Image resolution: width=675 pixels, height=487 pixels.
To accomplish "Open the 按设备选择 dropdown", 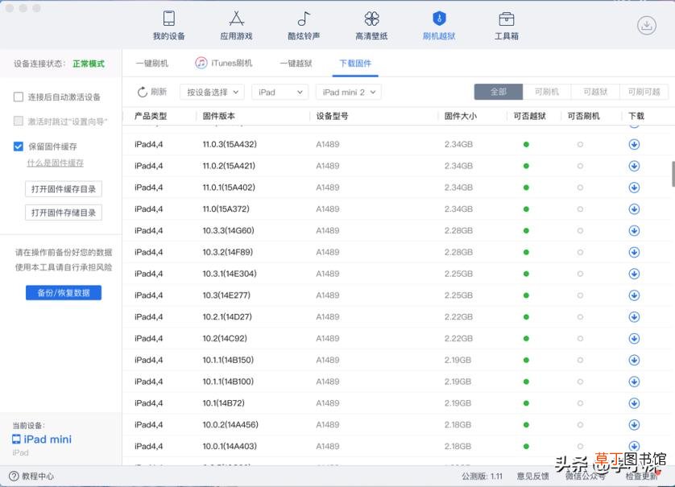I will point(212,92).
